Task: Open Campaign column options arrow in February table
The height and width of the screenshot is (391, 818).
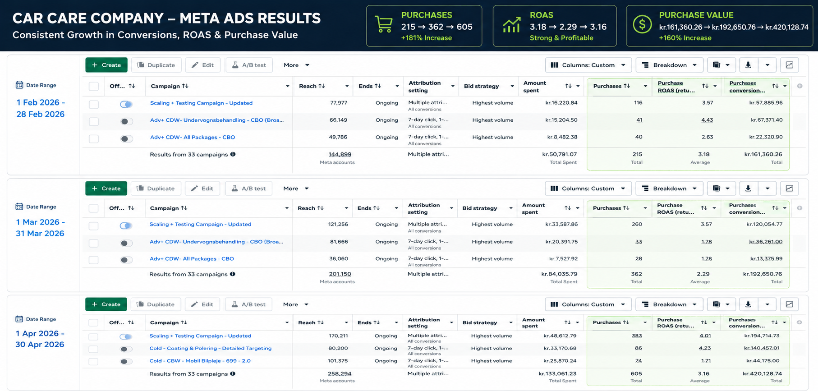Action: (x=288, y=86)
